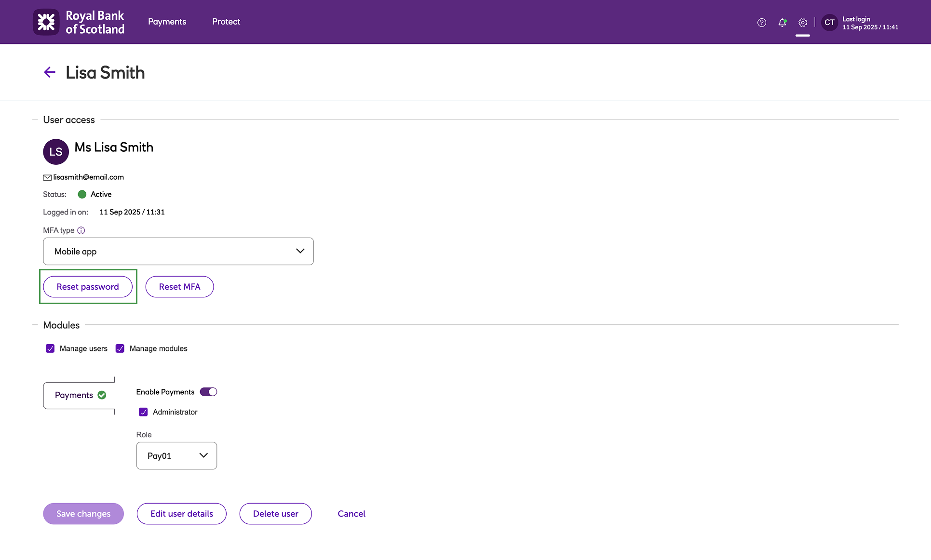Open the notifications bell icon
The height and width of the screenshot is (560, 931).
click(782, 22)
